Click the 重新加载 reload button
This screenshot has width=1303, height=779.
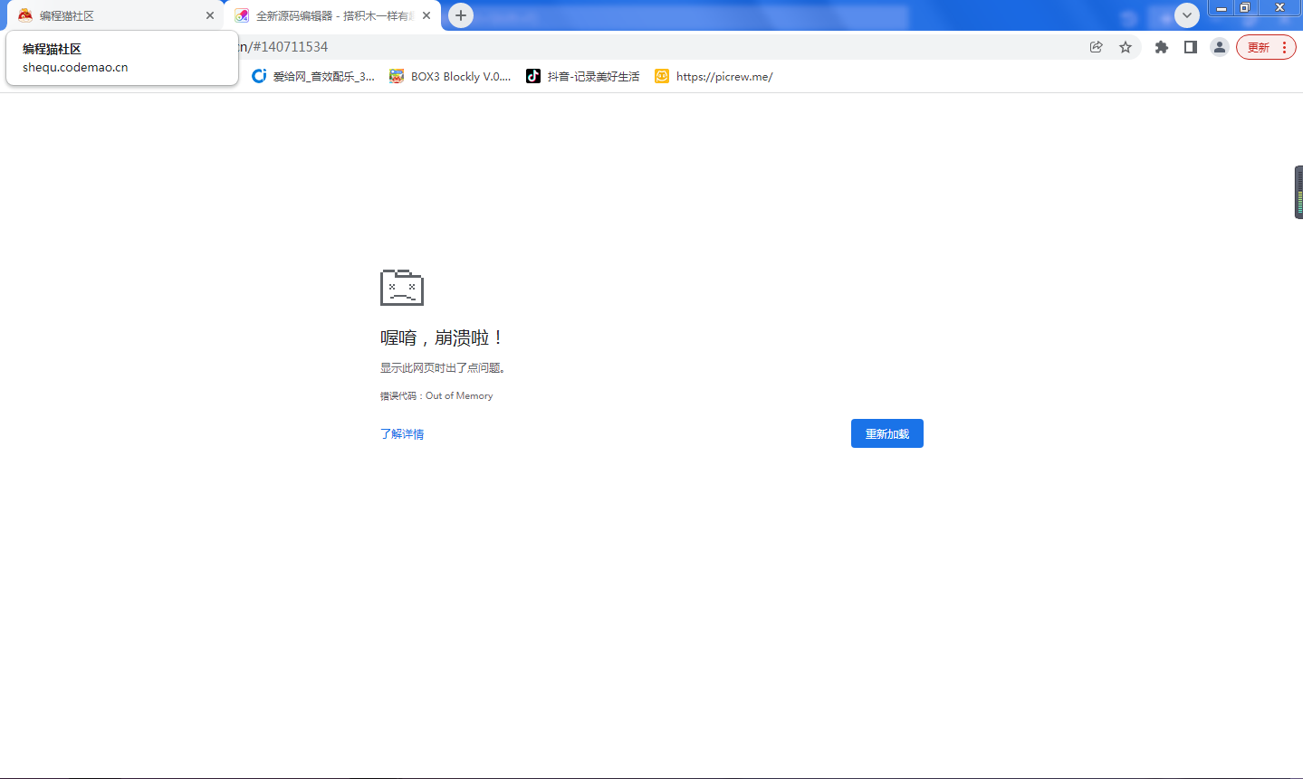(887, 433)
